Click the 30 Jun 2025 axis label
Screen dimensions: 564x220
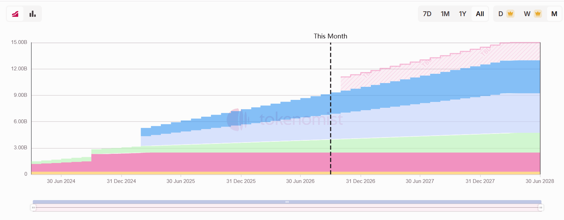click(181, 181)
